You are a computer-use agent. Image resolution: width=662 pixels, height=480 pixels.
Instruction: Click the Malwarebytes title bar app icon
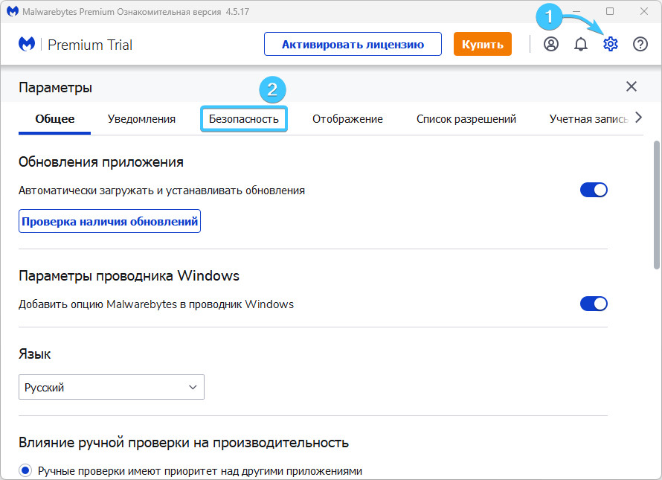12,11
